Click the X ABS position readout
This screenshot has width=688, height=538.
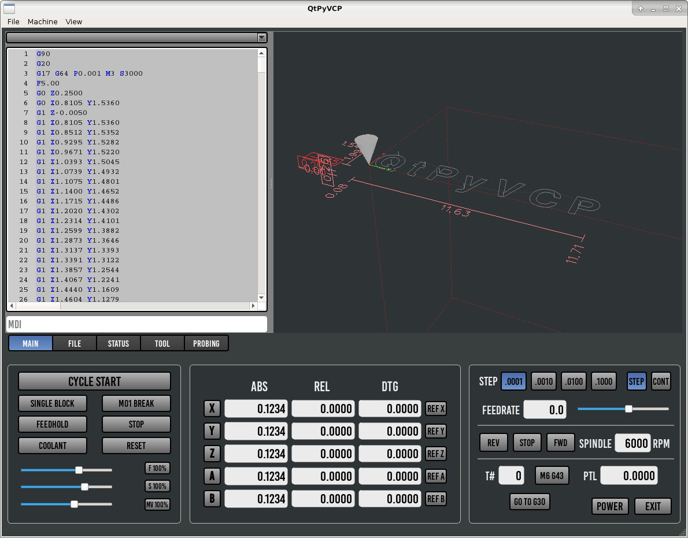[256, 409]
